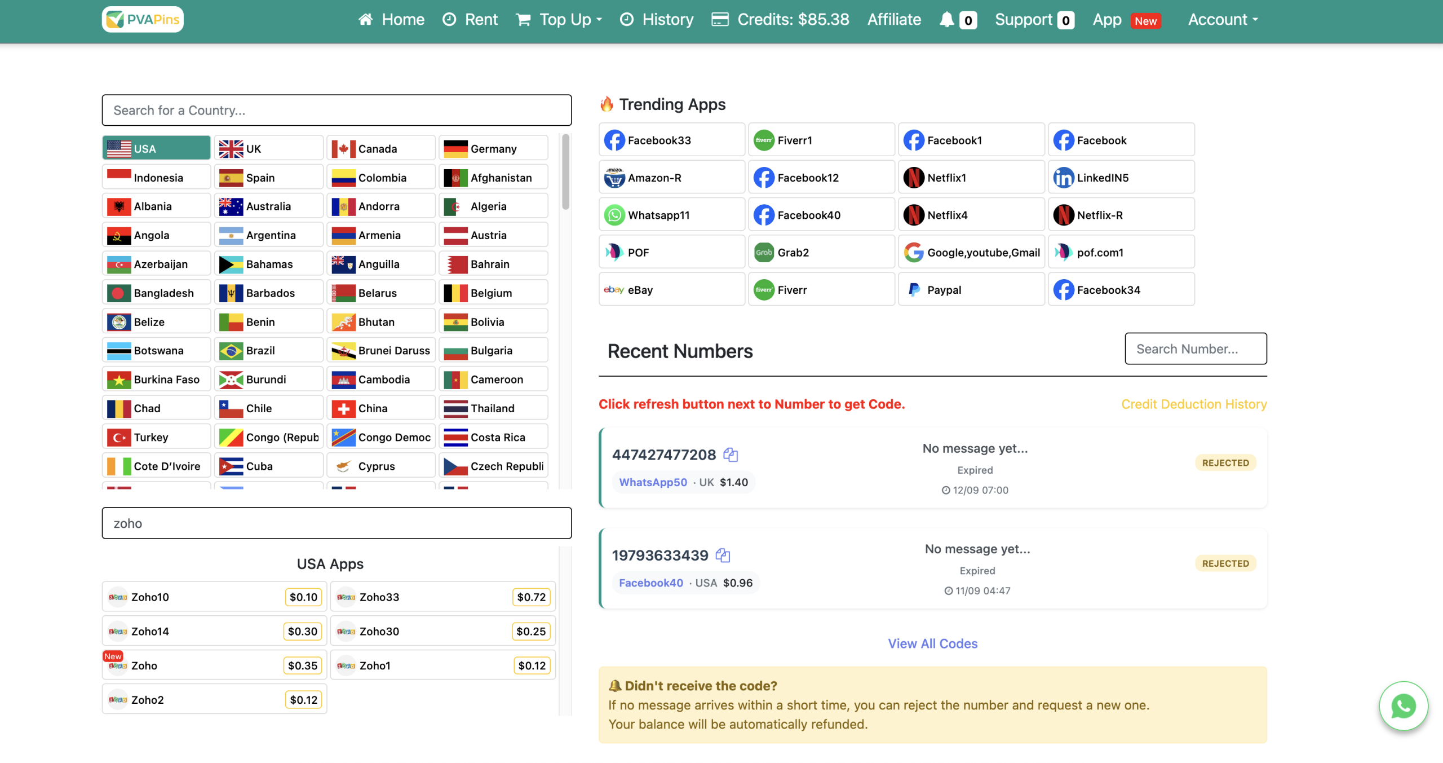Open the floating WhatsApp chat button
1443x763 pixels.
pos(1403,705)
